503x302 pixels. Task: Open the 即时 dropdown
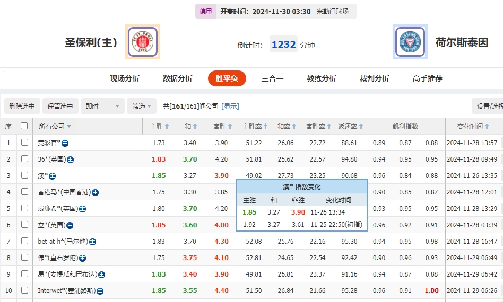[103, 106]
